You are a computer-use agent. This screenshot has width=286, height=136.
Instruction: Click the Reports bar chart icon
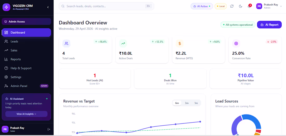point(6,59)
